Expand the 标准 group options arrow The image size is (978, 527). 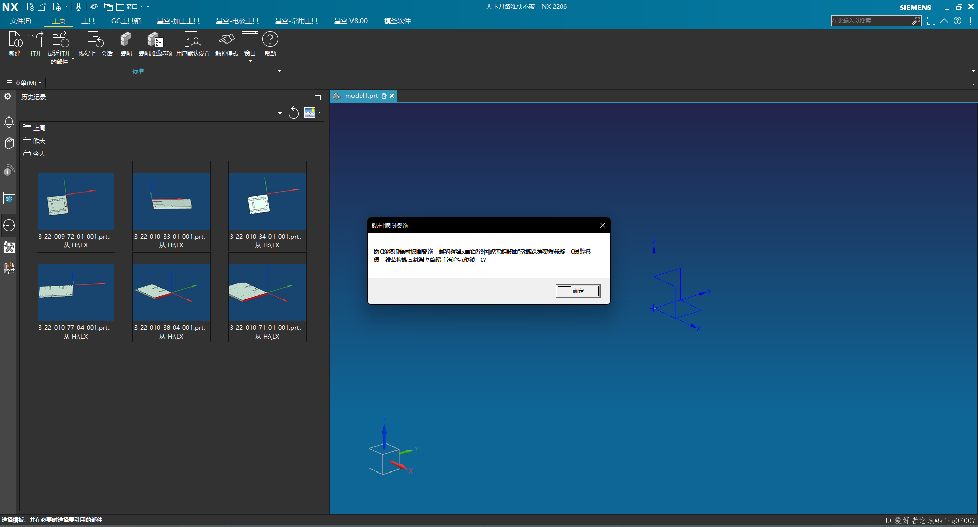[279, 71]
